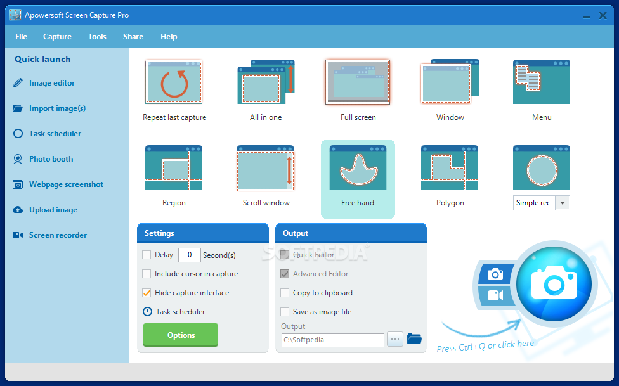This screenshot has width=619, height=386.
Task: Select Full screen capture mode
Action: tap(358, 82)
